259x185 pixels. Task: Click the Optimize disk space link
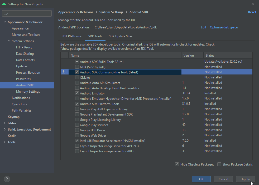click(224, 27)
